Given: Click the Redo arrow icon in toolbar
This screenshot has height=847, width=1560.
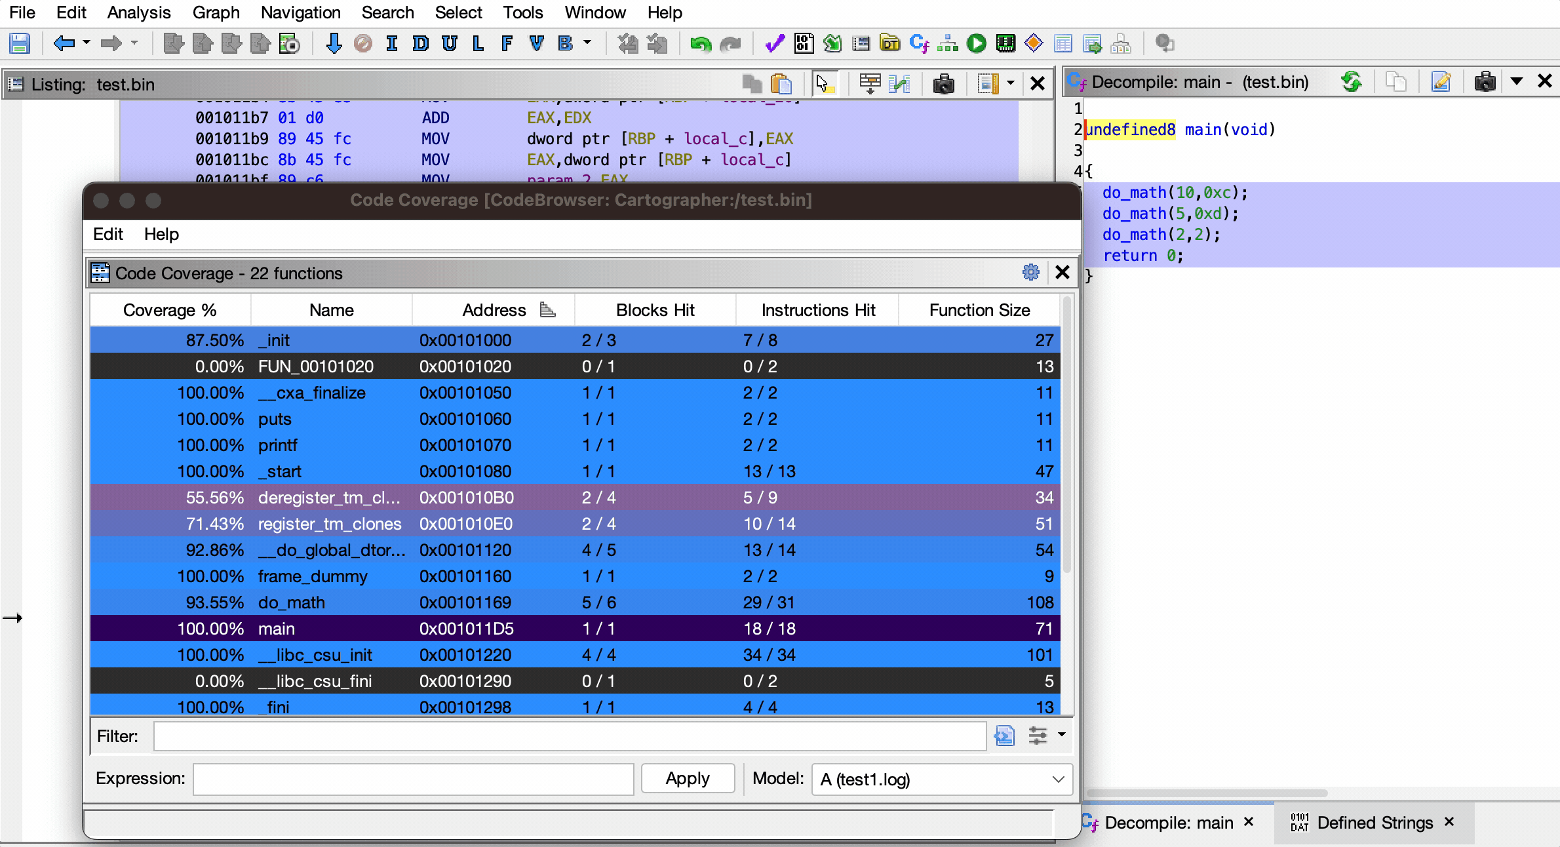Looking at the screenshot, I should tap(730, 43).
